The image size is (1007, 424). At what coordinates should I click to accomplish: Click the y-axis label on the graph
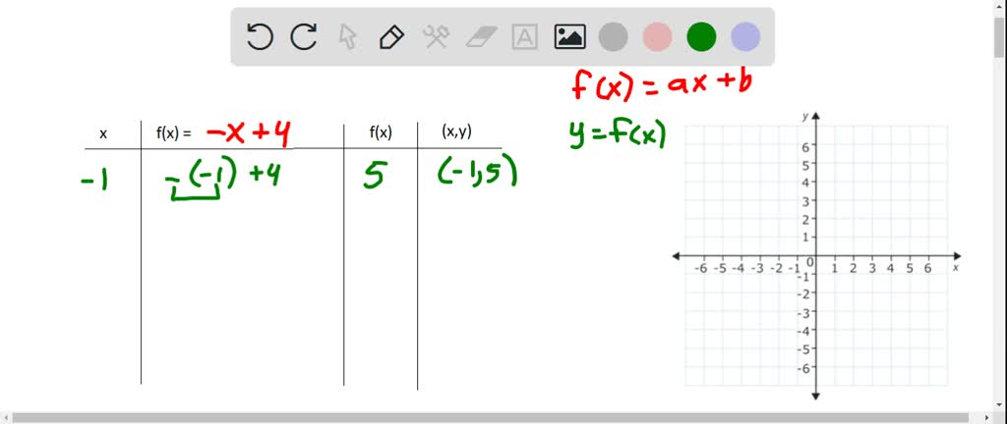coord(804,116)
